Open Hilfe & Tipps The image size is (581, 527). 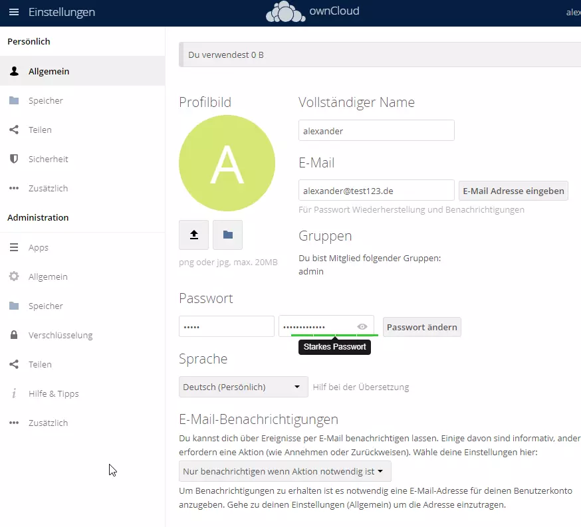[x=54, y=393]
